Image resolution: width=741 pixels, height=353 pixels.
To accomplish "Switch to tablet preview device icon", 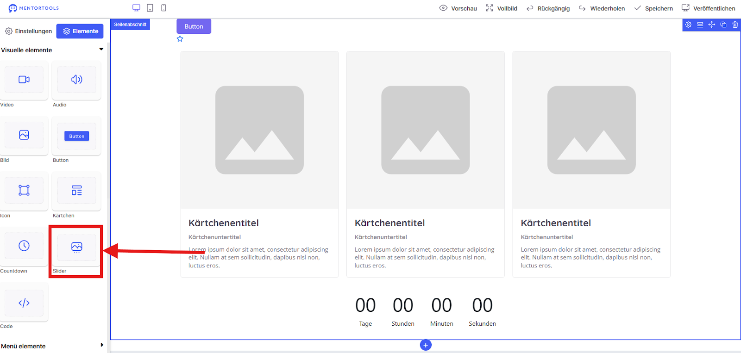I will tap(150, 8).
